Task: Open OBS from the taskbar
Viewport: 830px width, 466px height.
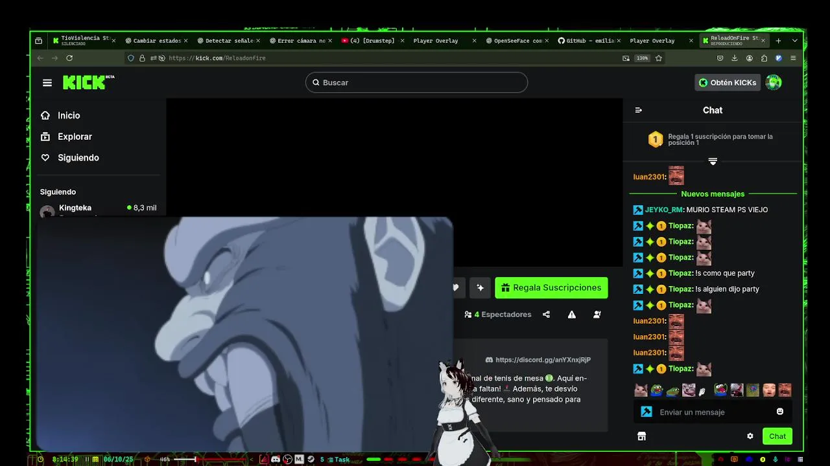Action: [287, 460]
